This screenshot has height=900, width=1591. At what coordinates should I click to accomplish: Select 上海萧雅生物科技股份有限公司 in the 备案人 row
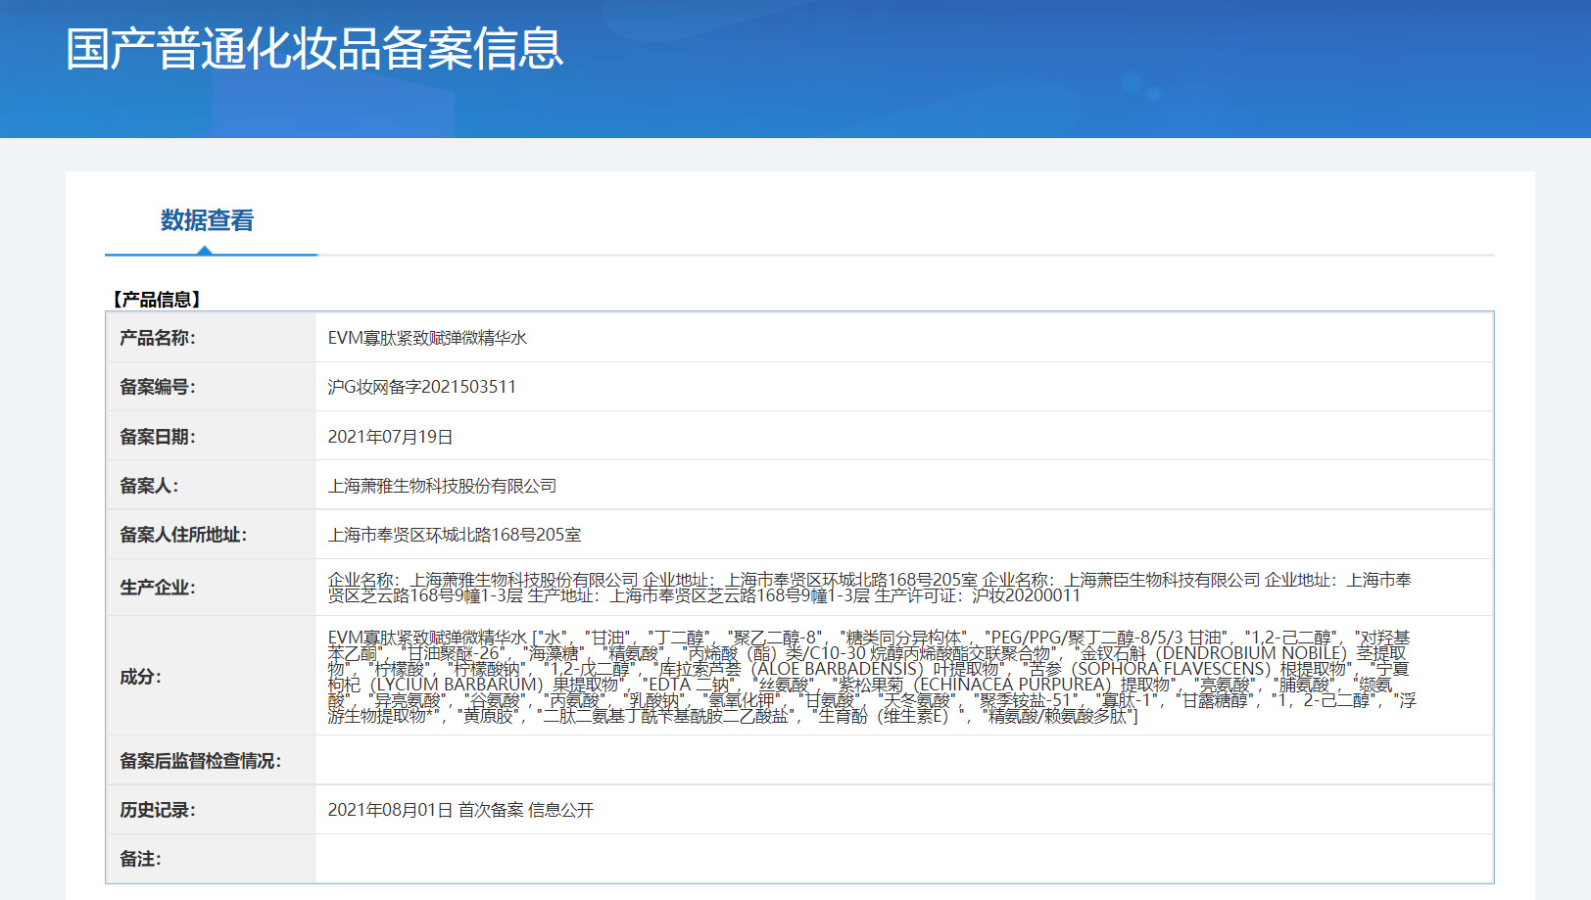[442, 486]
